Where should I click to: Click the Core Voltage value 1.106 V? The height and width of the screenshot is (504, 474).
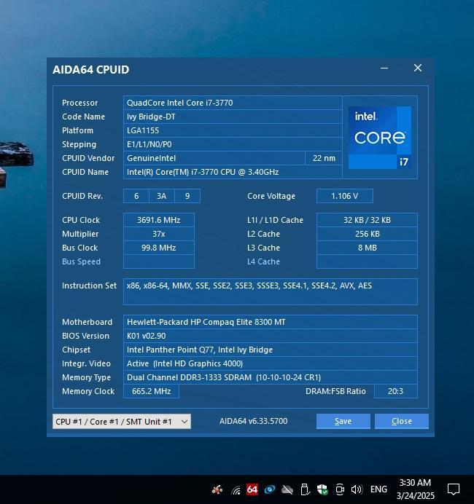coord(345,196)
